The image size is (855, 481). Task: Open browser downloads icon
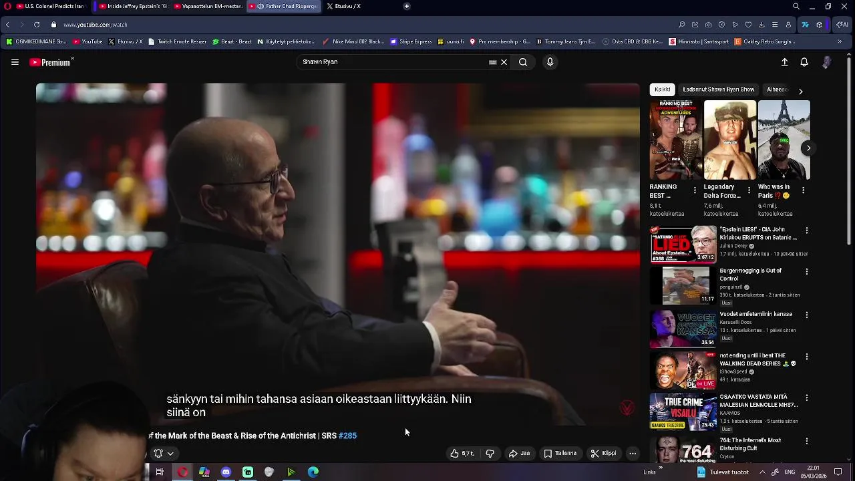click(x=761, y=25)
